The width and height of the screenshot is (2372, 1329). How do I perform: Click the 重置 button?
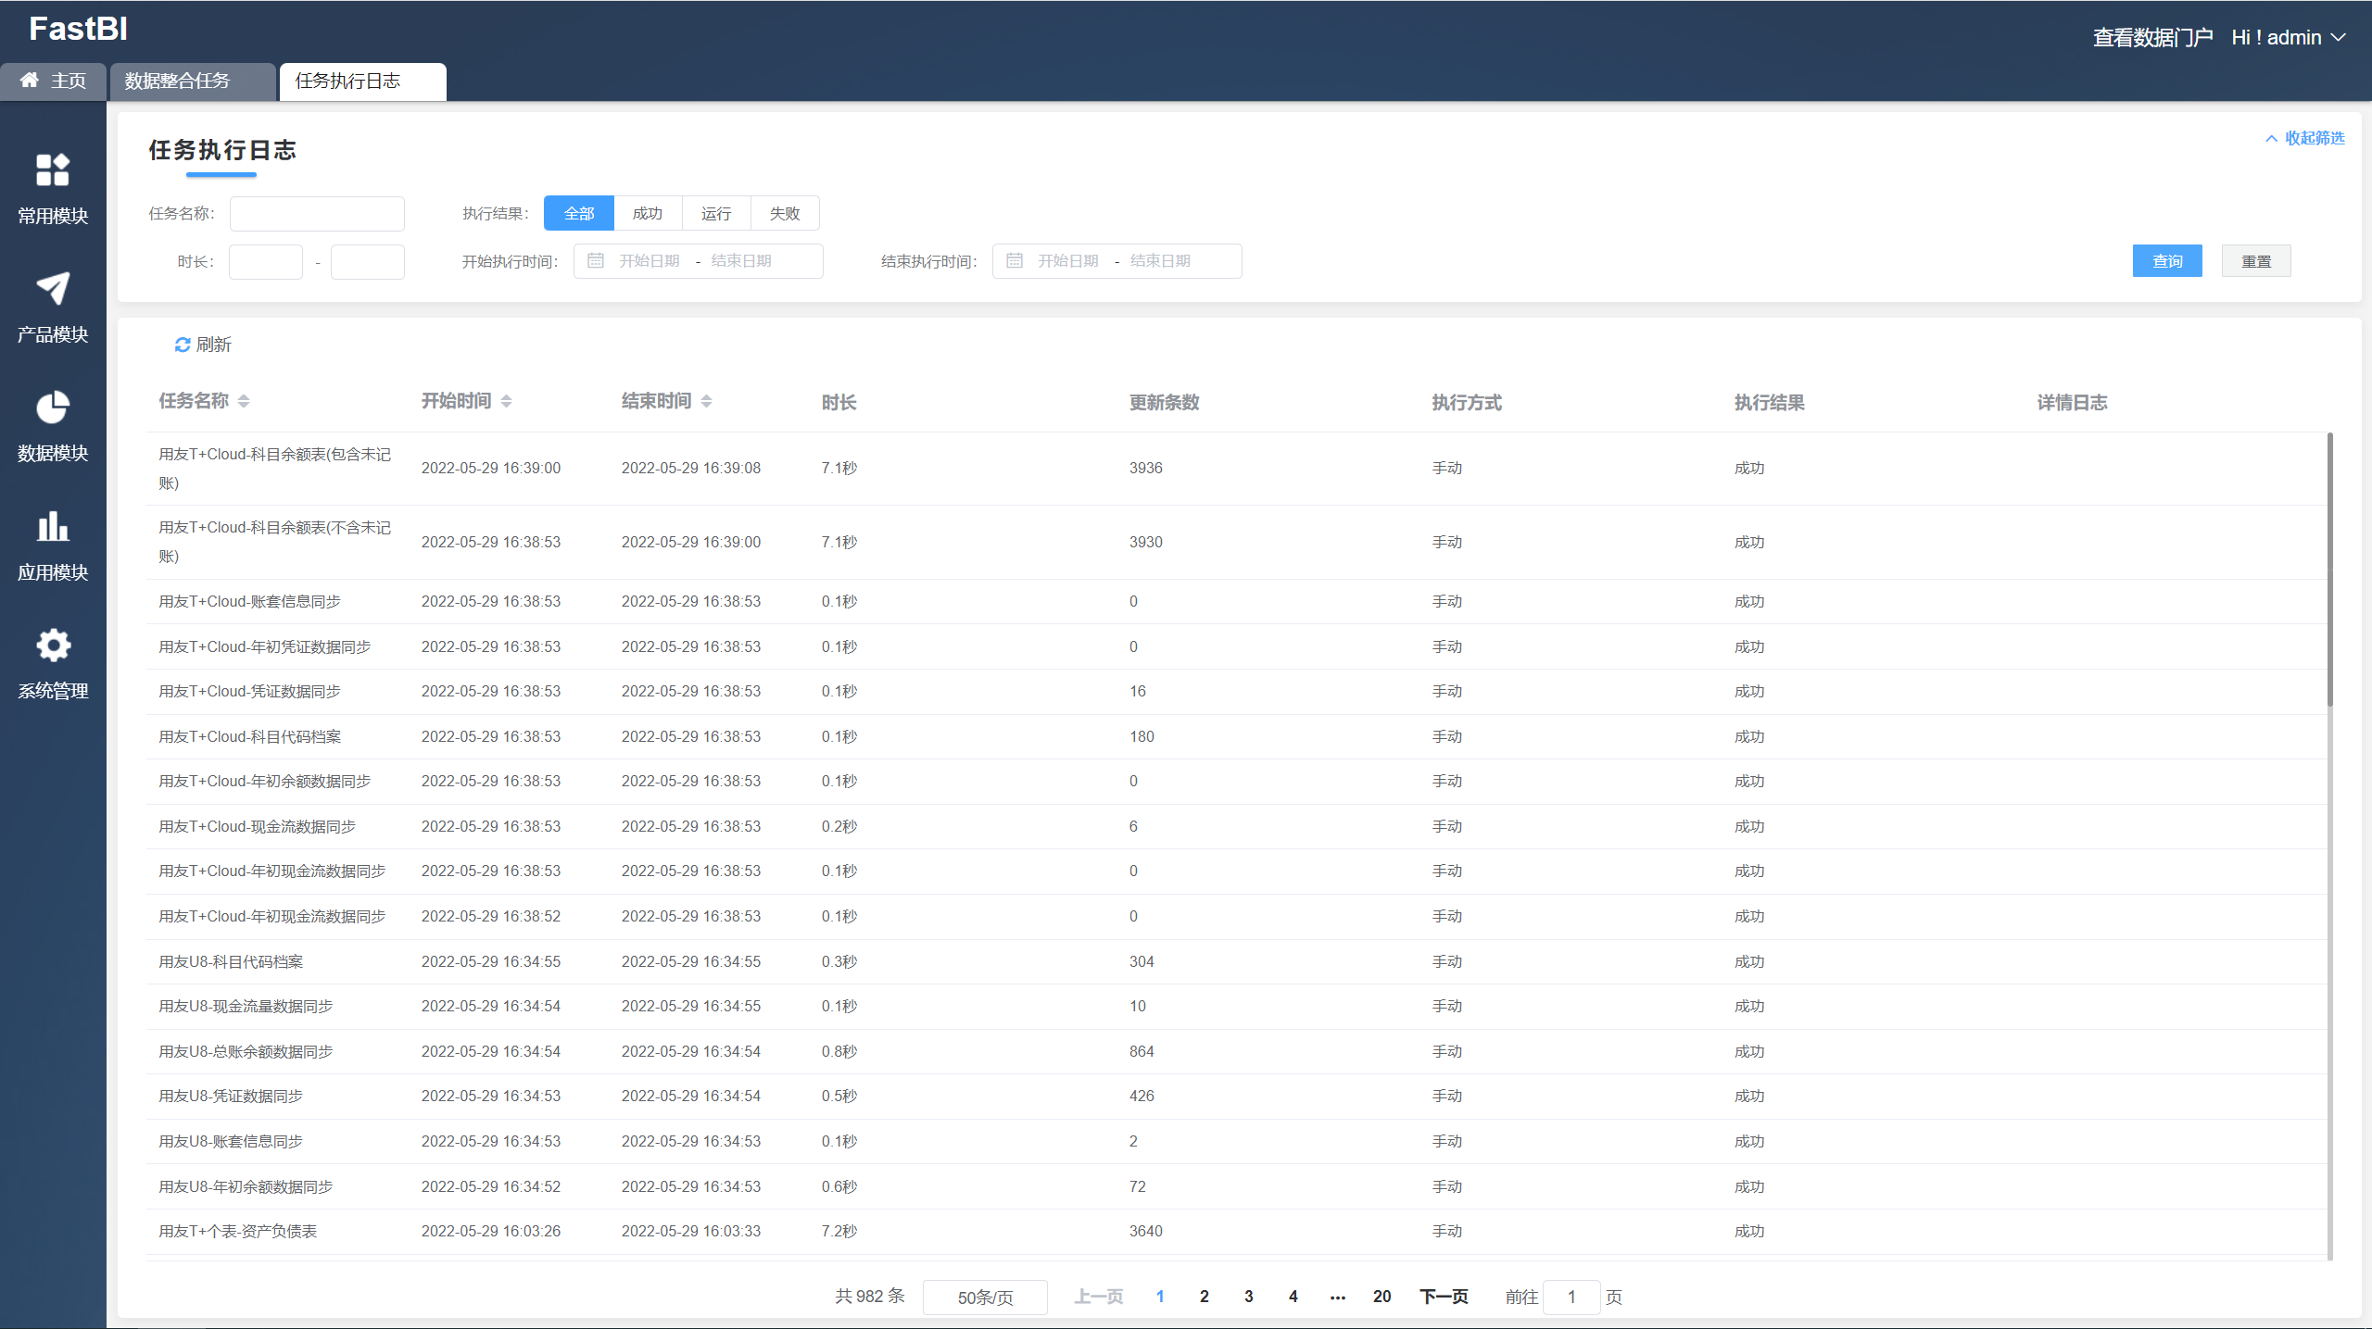coord(2256,261)
